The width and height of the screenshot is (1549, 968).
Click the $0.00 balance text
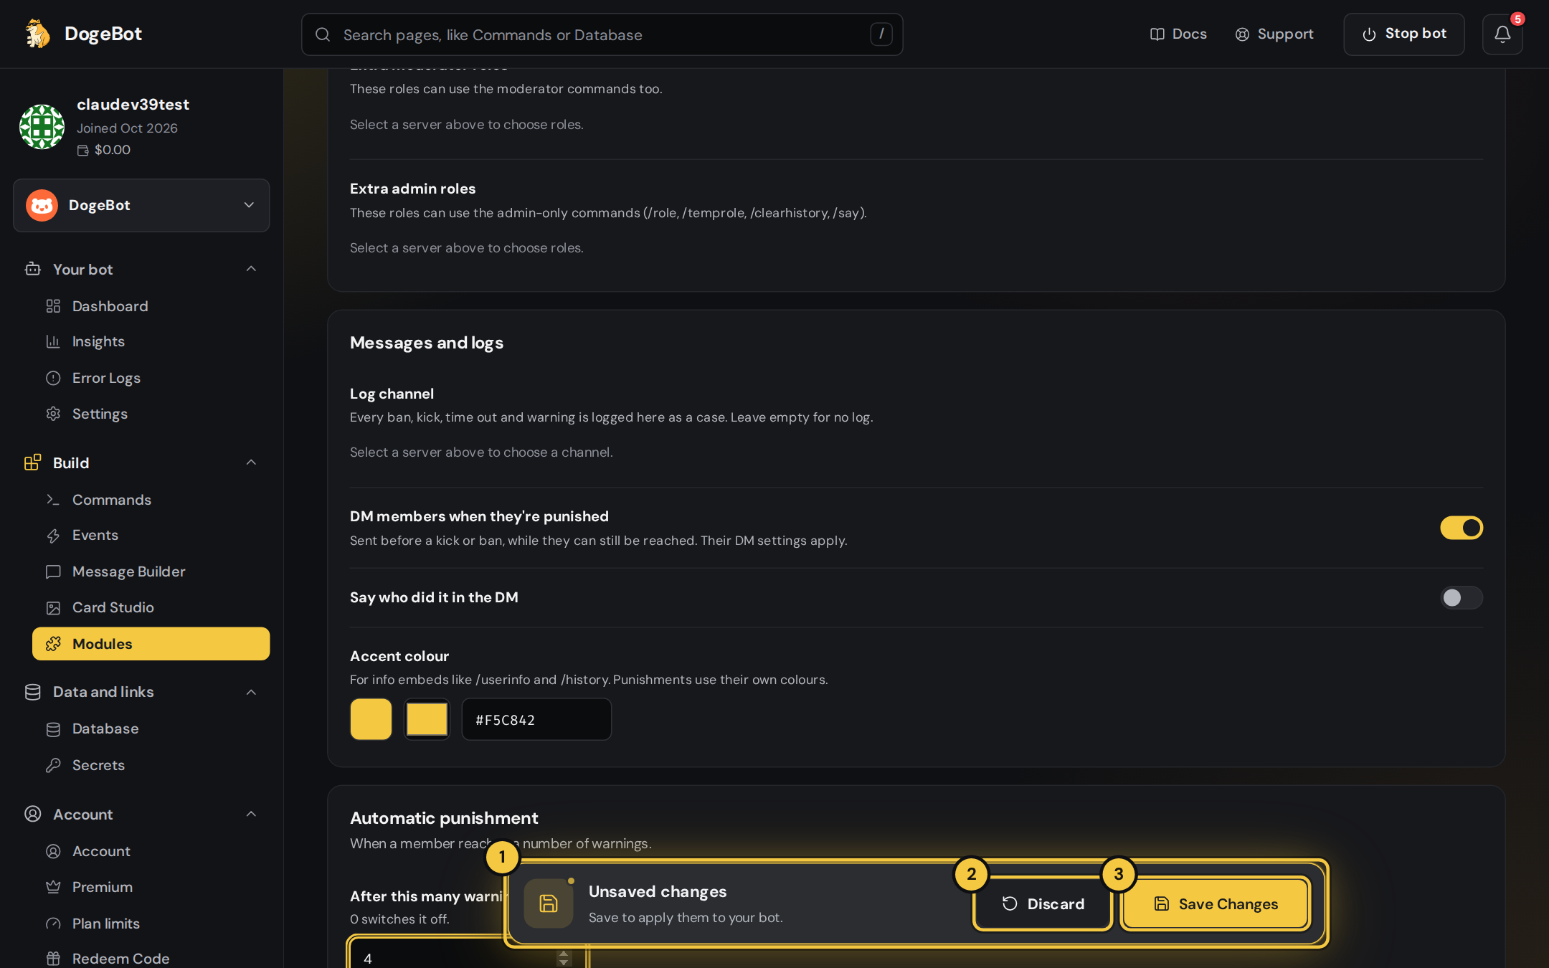(113, 150)
